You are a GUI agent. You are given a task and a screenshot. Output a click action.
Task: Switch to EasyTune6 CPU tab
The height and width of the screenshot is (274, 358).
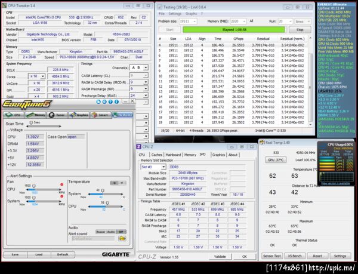(x=13, y=115)
